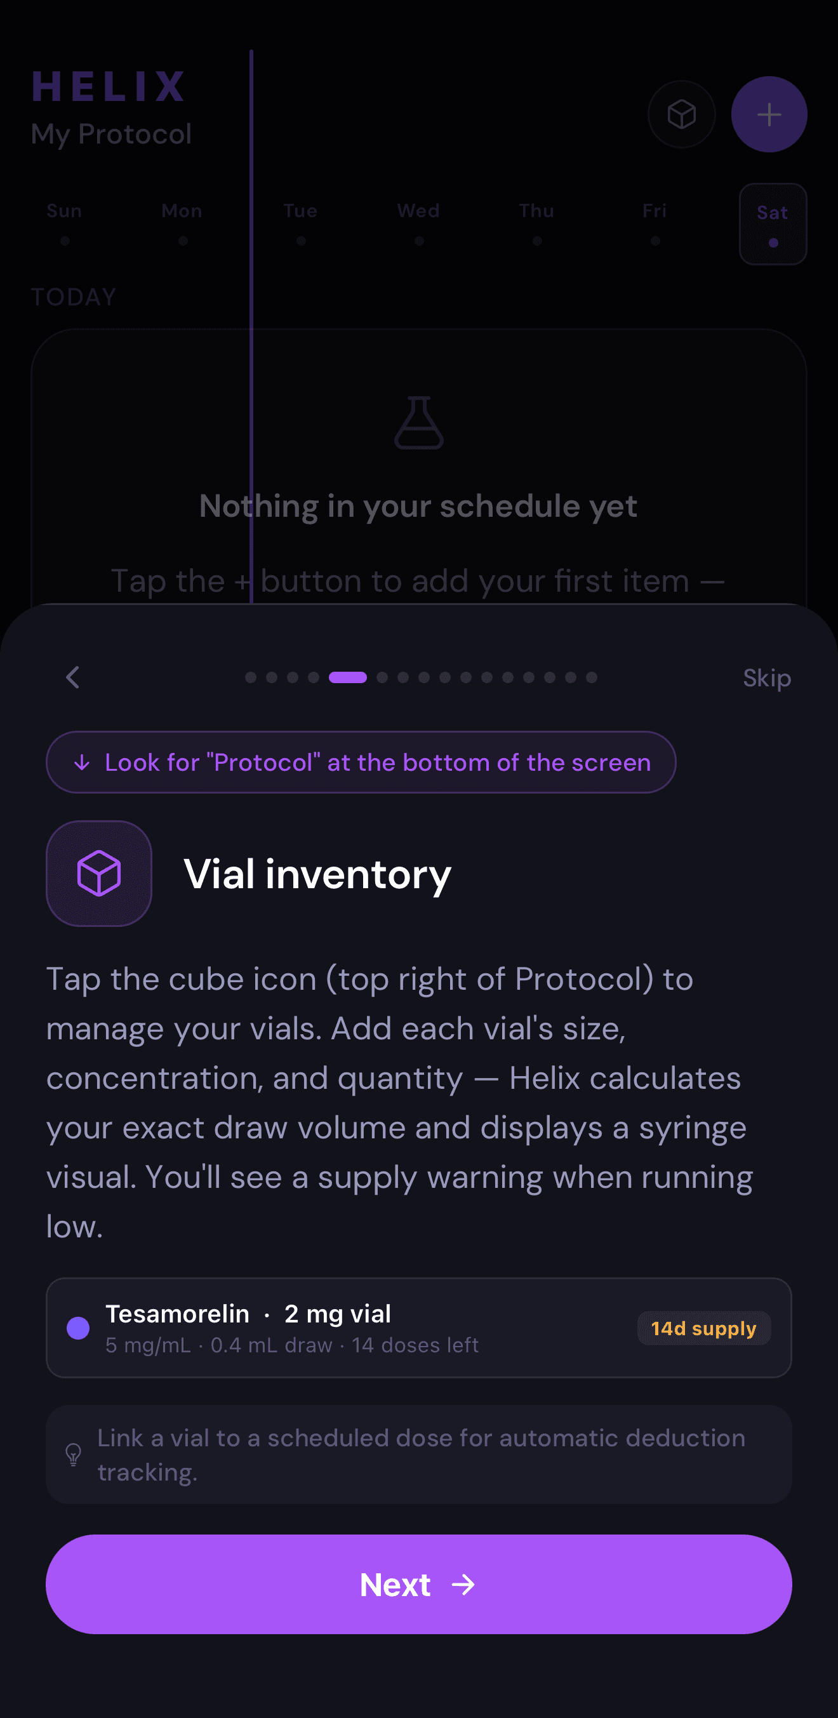838x1718 pixels.
Task: Tap the + button to add an item
Action: 769,114
